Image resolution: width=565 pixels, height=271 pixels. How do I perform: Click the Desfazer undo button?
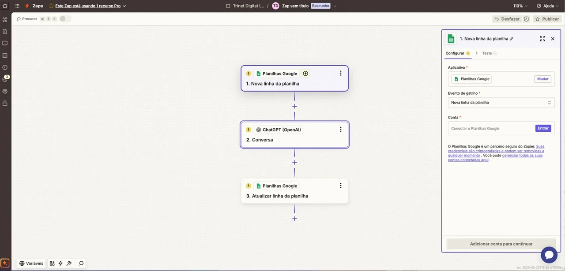(x=507, y=19)
